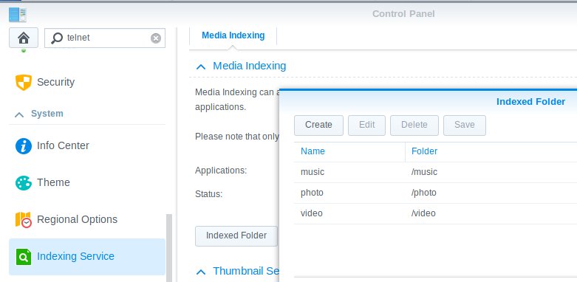Click the Status label
The width and height of the screenshot is (577, 282).
pyautogui.click(x=208, y=194)
